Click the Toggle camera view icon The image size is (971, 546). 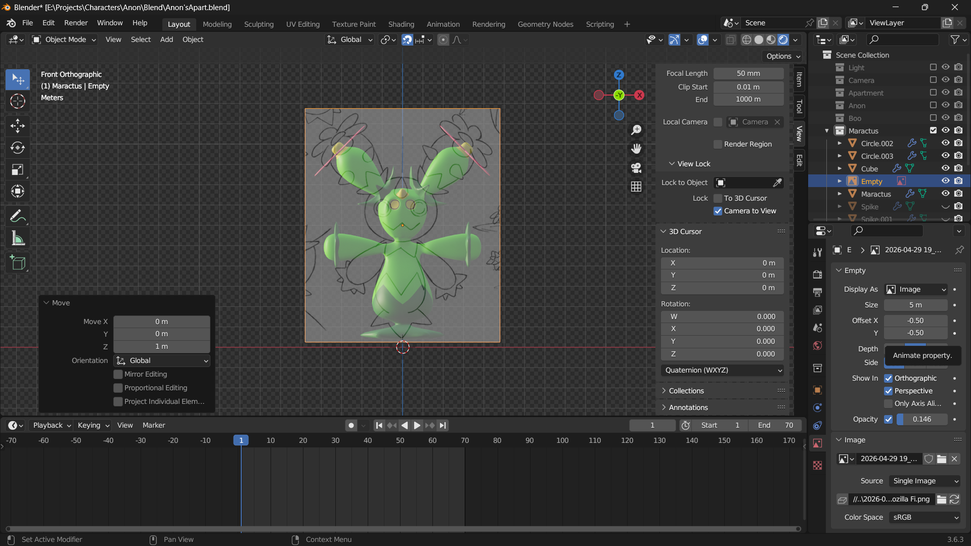coord(636,168)
